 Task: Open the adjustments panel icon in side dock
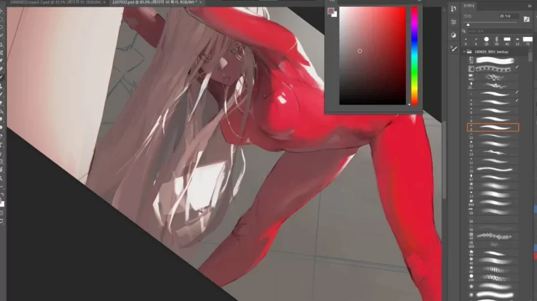point(454,35)
